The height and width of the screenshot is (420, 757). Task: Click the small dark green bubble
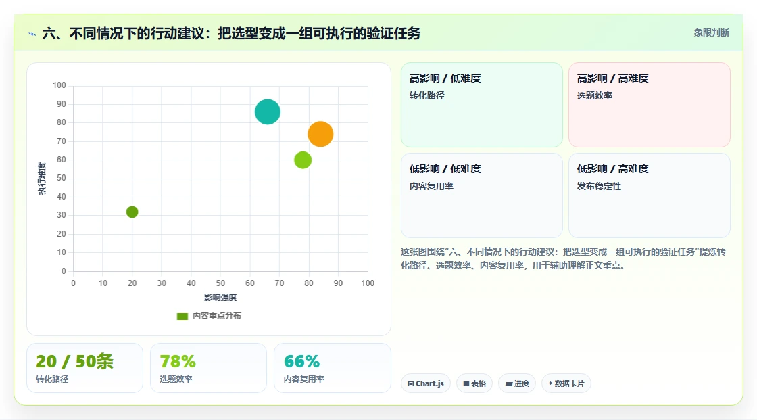(132, 212)
